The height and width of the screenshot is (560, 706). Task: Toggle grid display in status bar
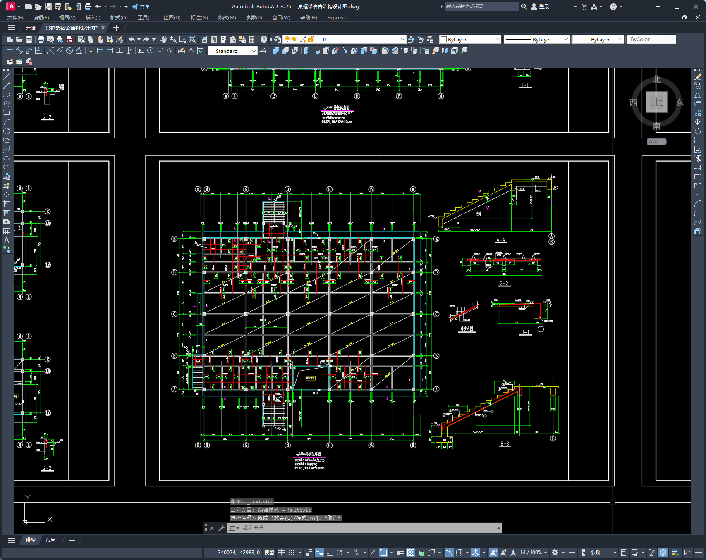[281, 553]
